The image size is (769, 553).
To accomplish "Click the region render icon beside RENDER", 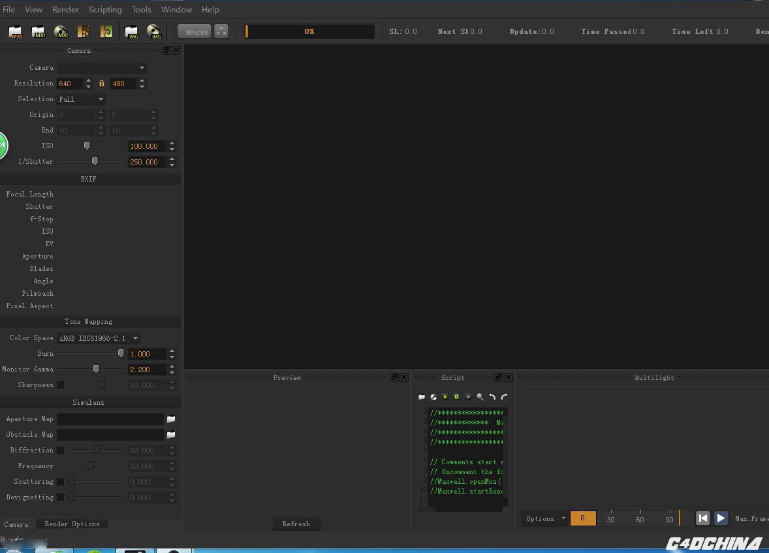I will (221, 31).
